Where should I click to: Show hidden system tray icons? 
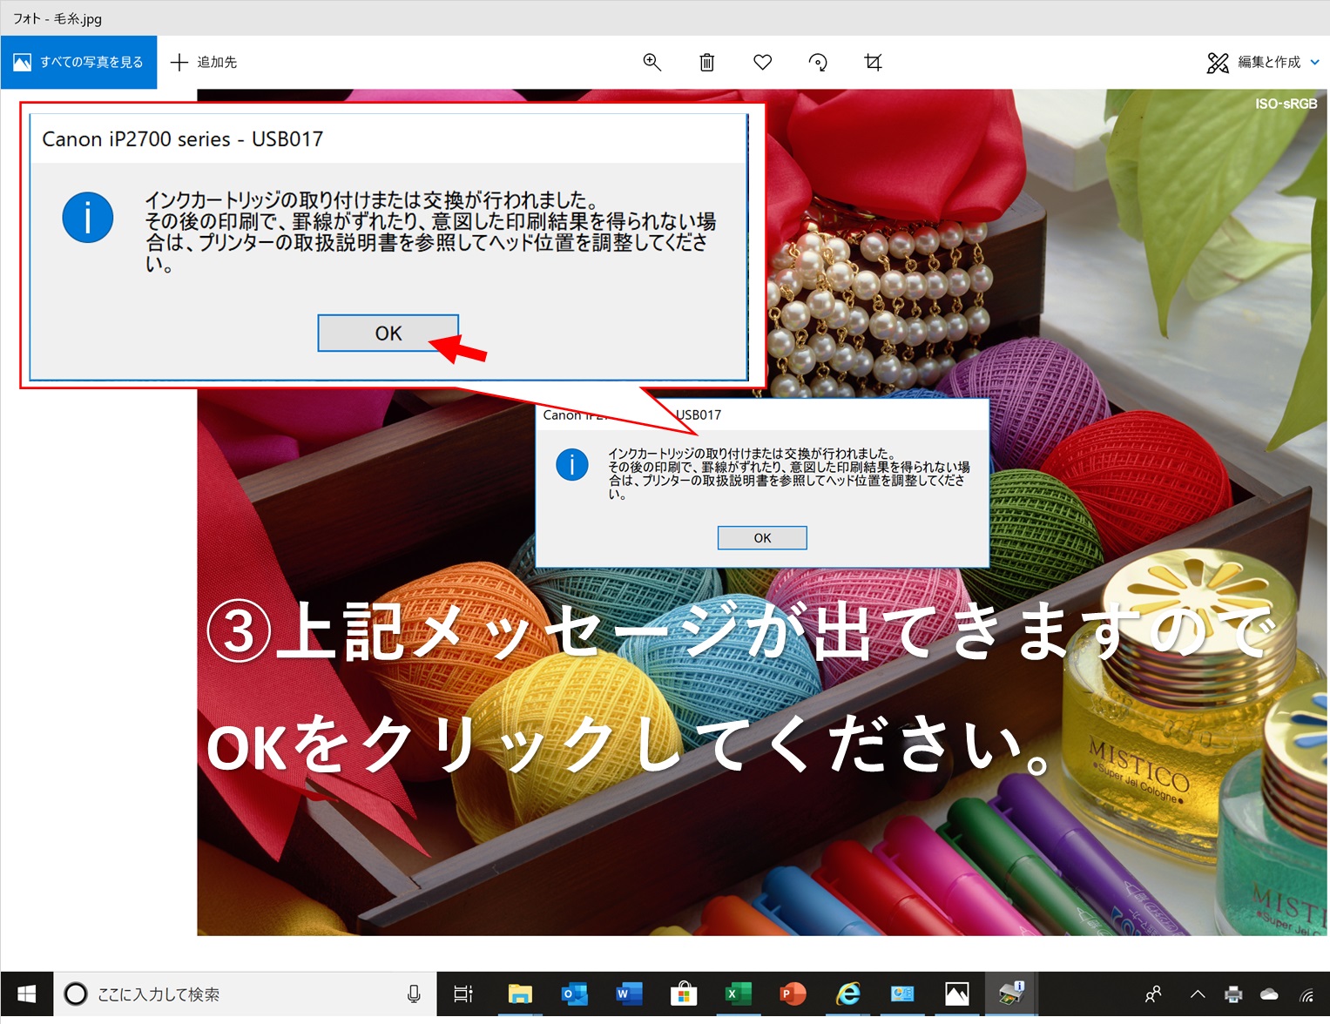pyautogui.click(x=1198, y=994)
